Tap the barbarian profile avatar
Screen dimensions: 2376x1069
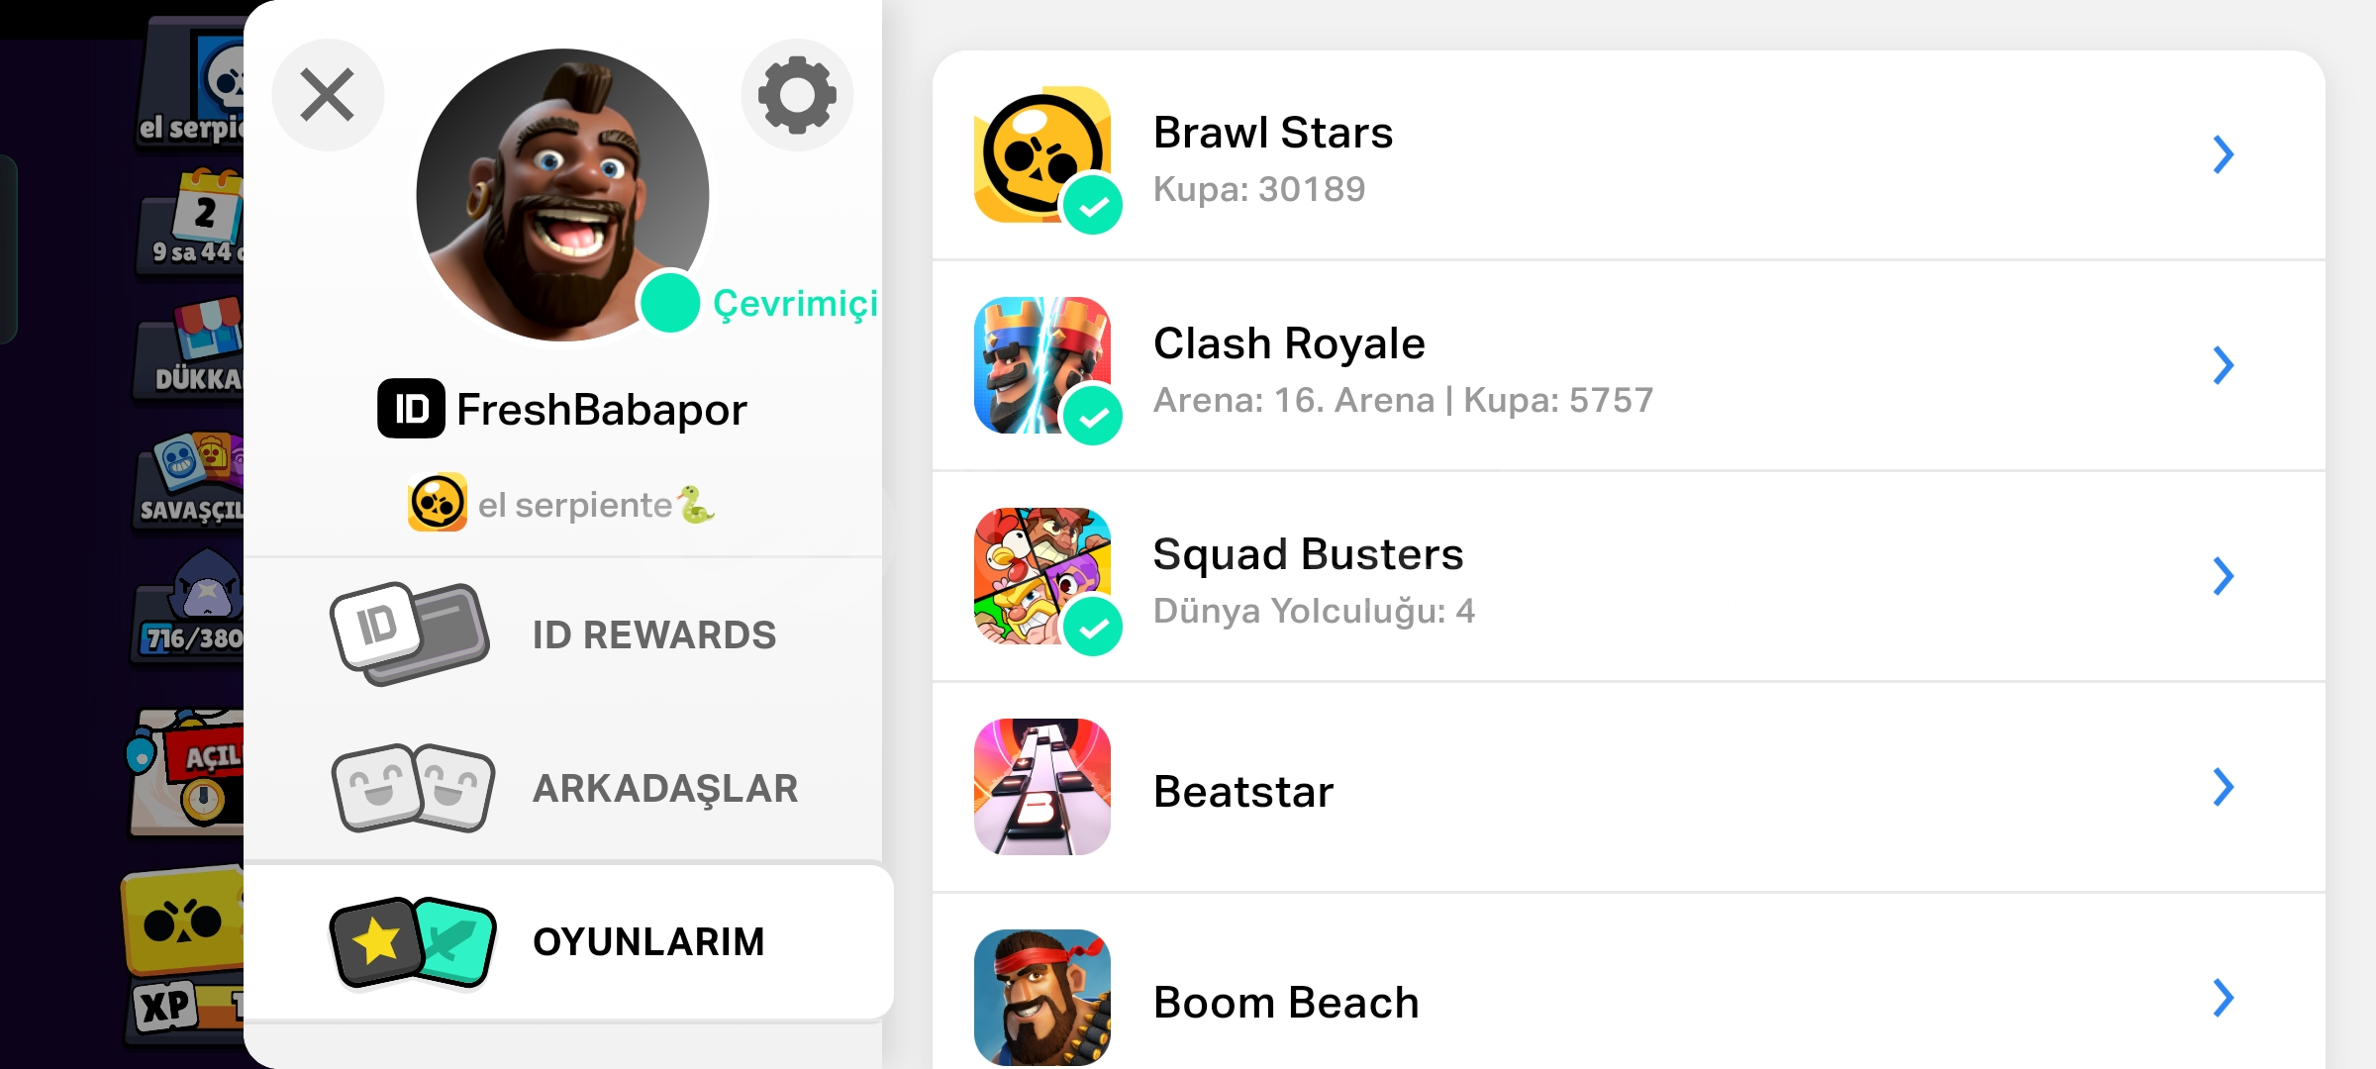[x=562, y=195]
